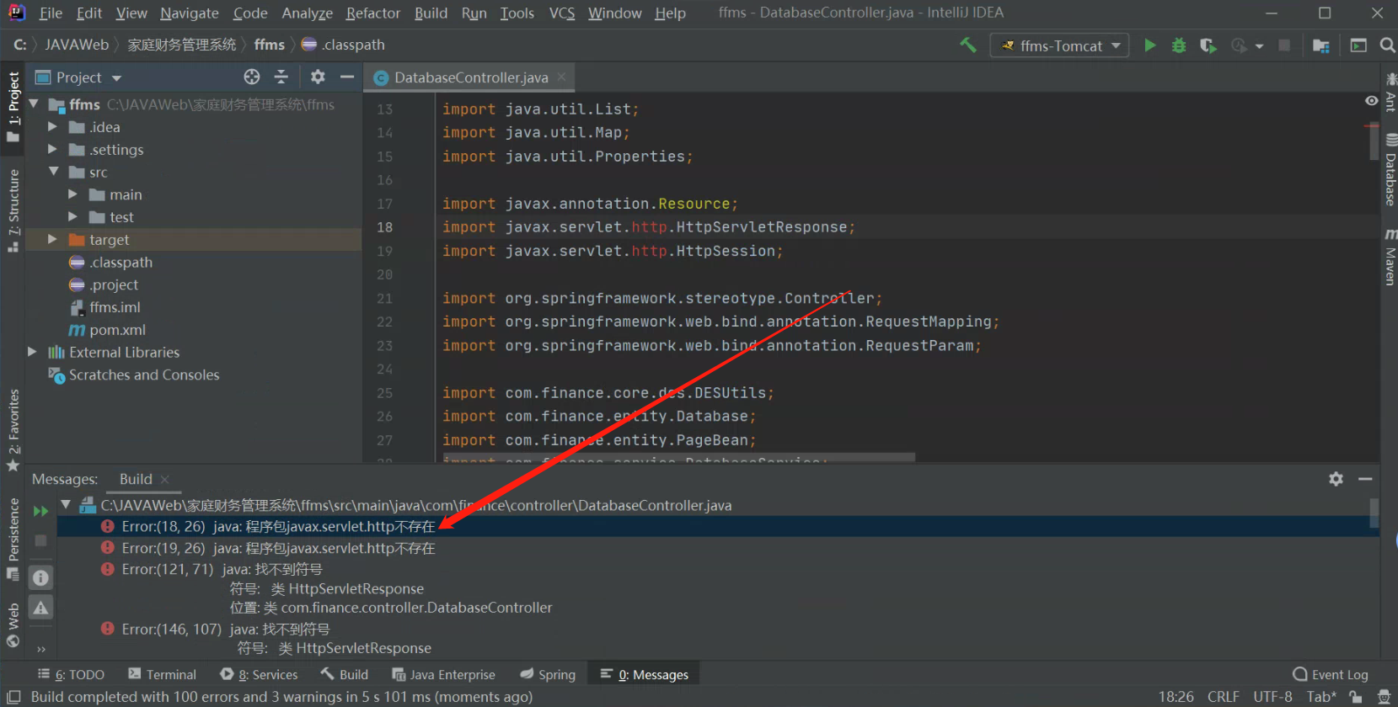Open the Java Enterprise tool window
Viewport: 1398px width, 707px height.
pos(443,675)
